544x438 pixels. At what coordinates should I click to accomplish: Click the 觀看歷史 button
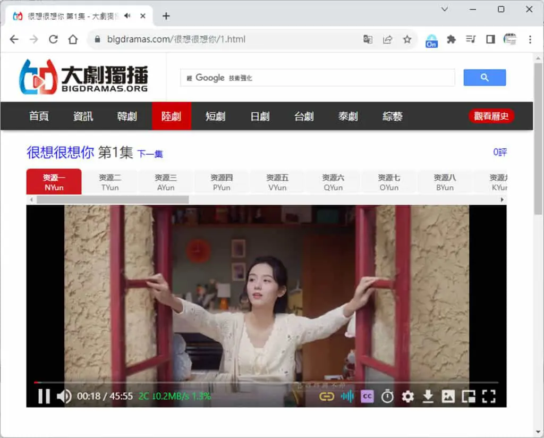tap(491, 116)
